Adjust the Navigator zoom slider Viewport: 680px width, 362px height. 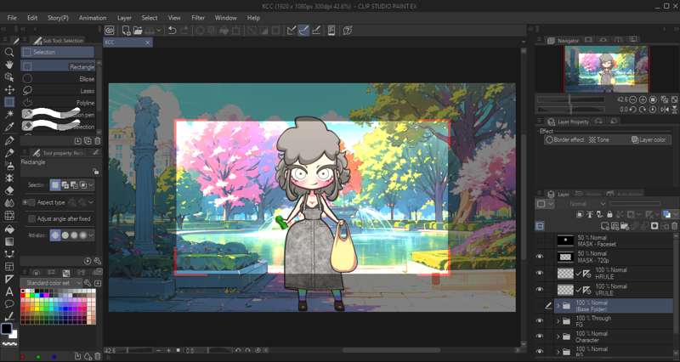(x=570, y=99)
